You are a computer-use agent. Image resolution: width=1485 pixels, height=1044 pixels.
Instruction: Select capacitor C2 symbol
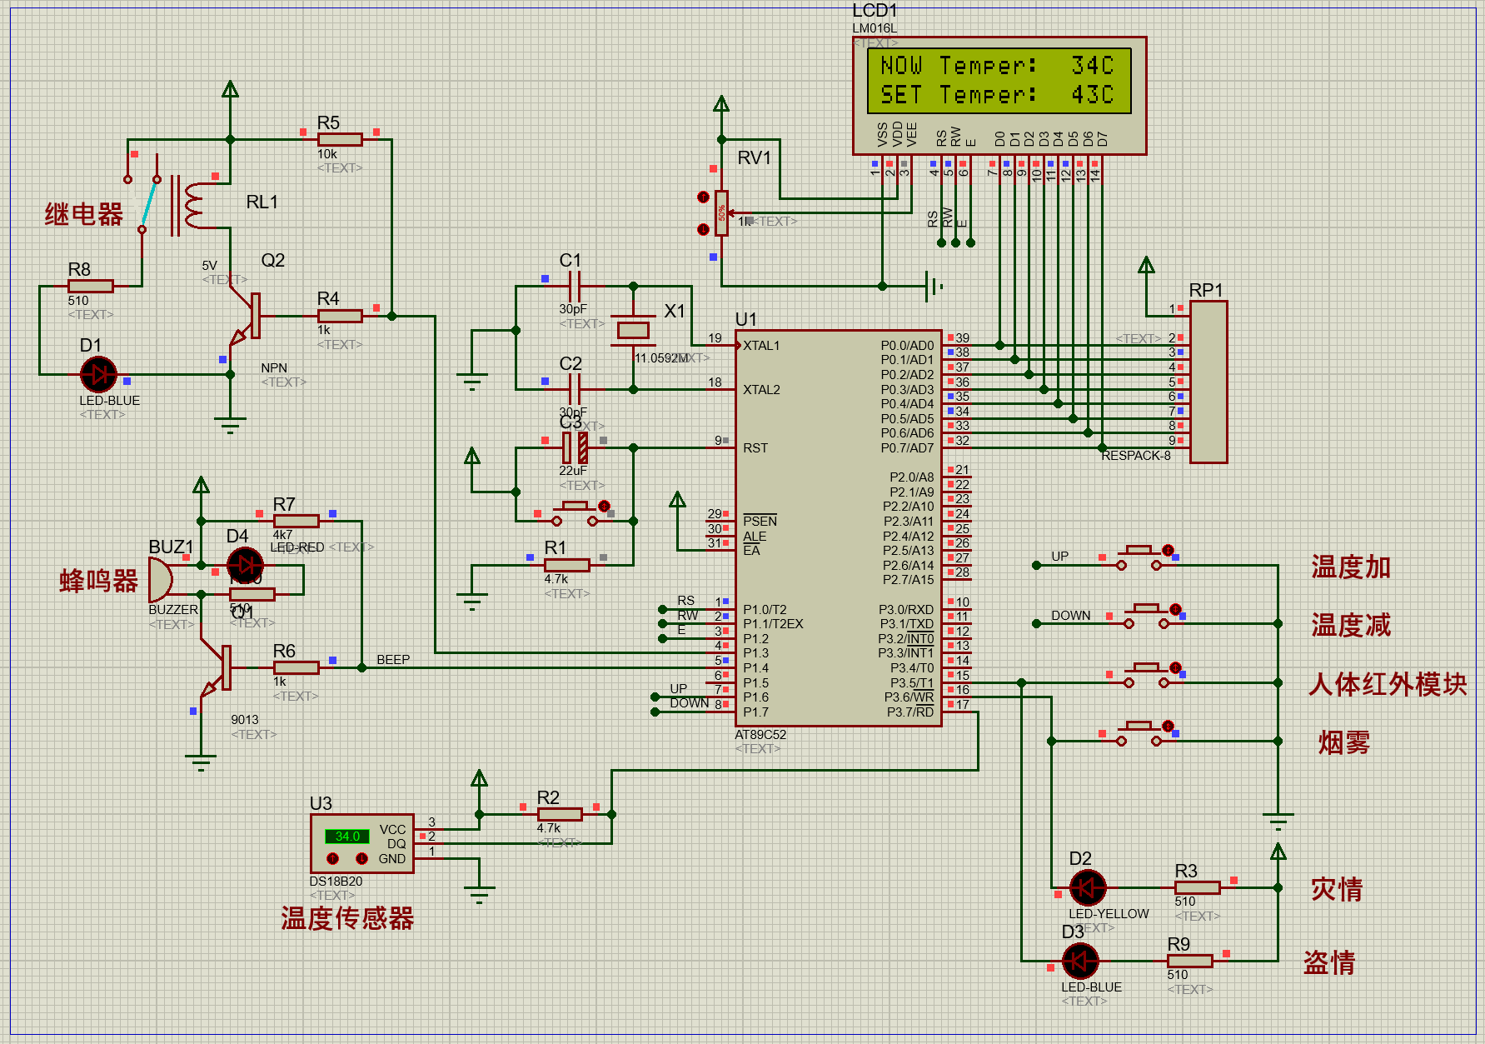click(574, 389)
